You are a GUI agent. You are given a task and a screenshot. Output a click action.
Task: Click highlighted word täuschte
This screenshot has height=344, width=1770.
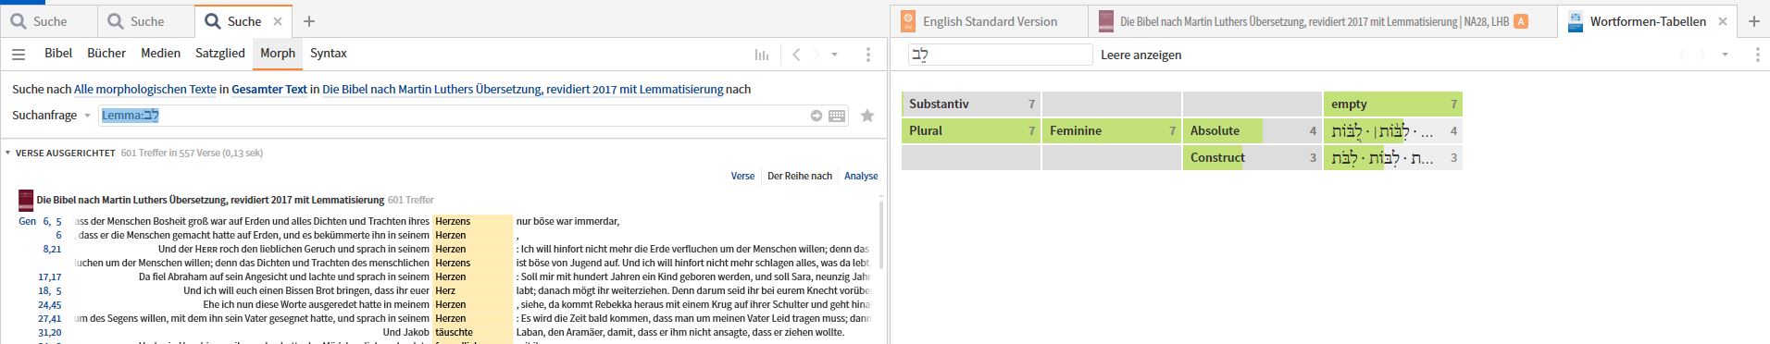455,332
